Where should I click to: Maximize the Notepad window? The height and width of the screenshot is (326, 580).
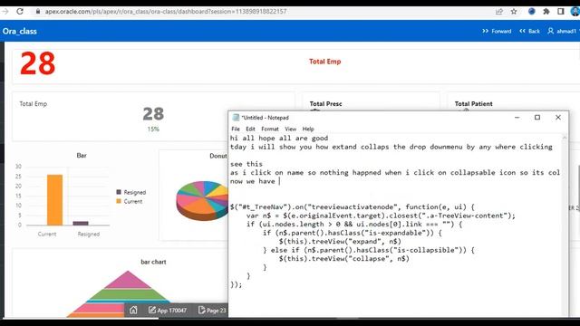coord(537,118)
